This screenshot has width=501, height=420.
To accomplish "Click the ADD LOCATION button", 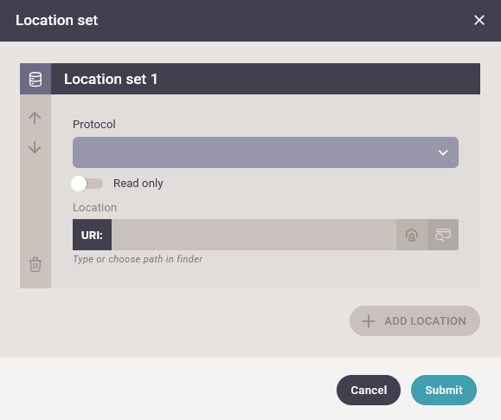I will point(414,320).
